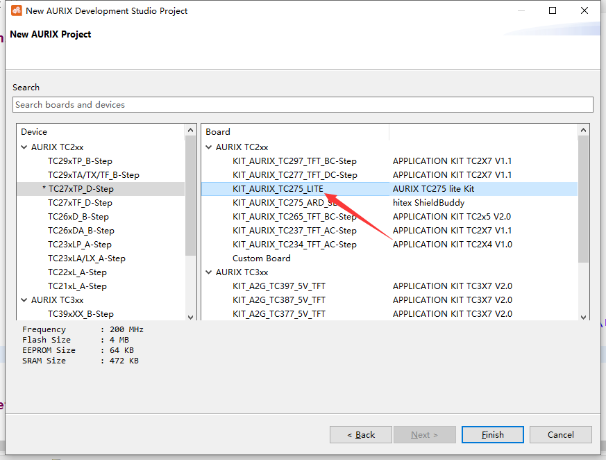Select board KIT_AURIX_TC237_TFT_AC-Step
This screenshot has height=460, width=606.
(294, 231)
